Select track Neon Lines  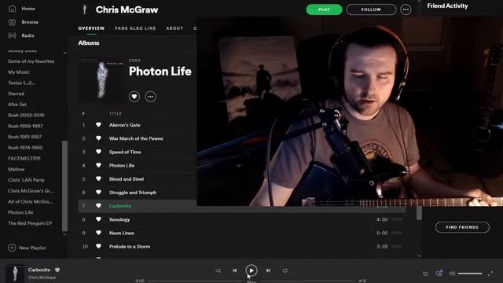coord(122,233)
